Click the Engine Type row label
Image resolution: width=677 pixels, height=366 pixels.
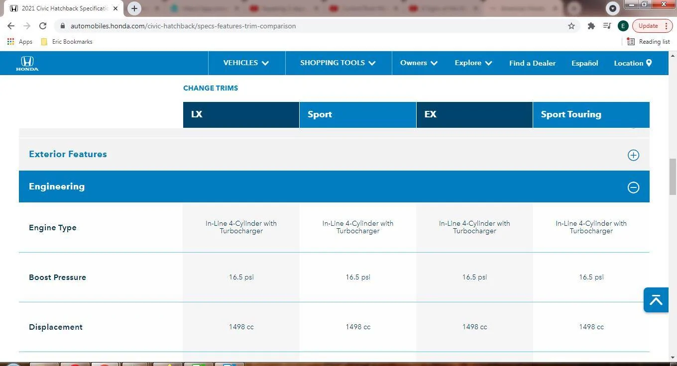pos(53,228)
